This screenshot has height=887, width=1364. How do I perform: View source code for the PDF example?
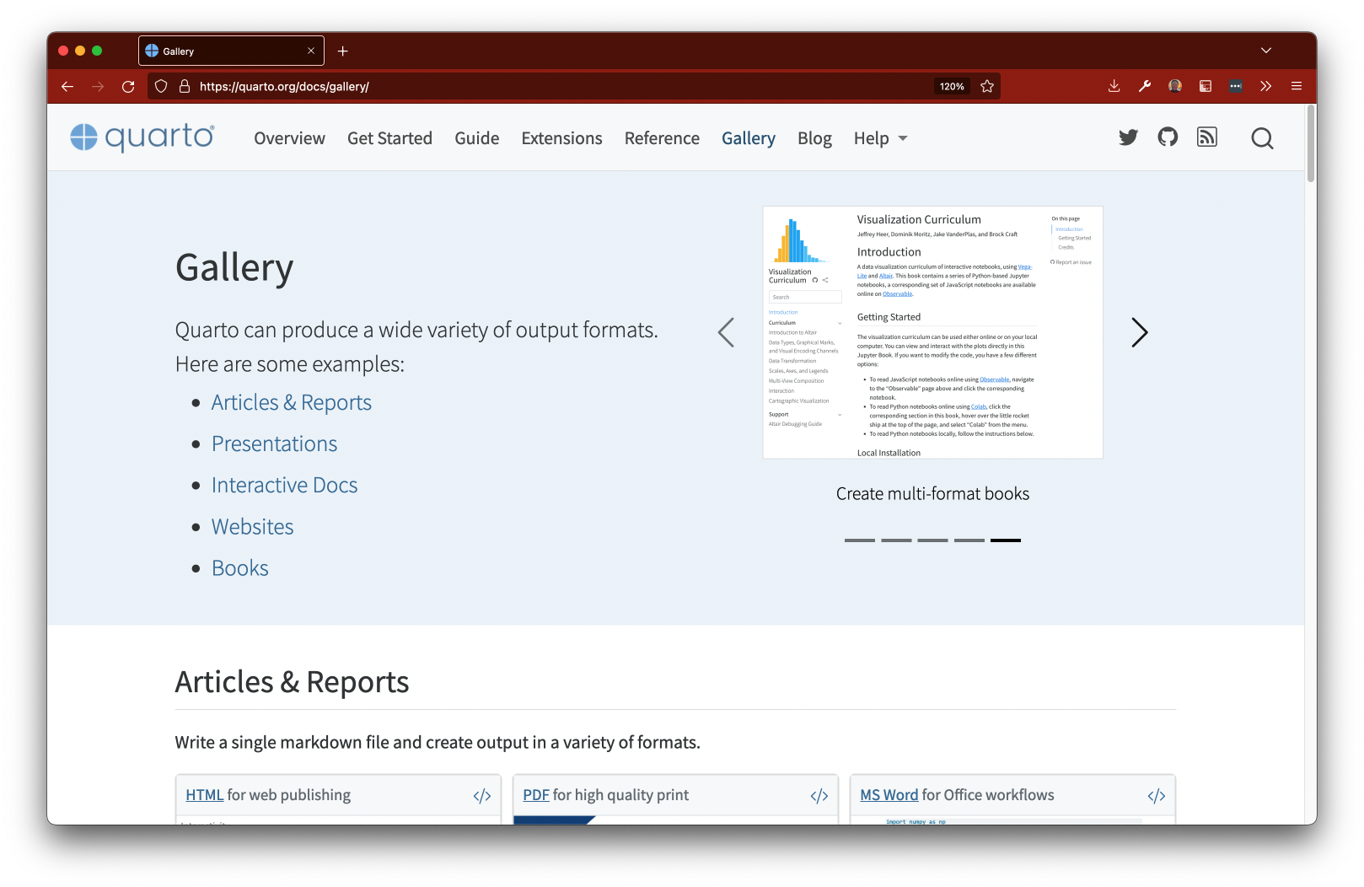coord(819,796)
